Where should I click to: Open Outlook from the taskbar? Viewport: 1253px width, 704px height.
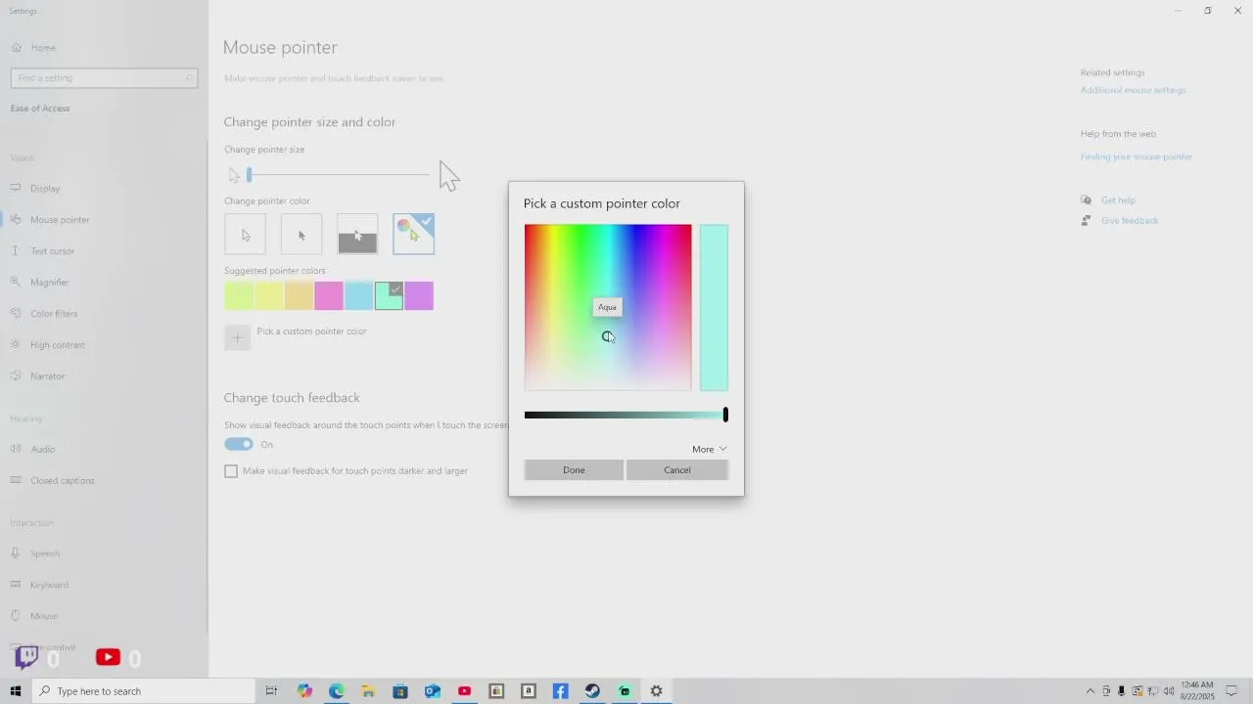click(x=433, y=691)
